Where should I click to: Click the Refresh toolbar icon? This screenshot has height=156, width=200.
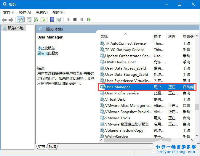pos(36,20)
